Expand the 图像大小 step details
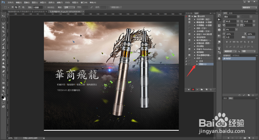Image resolution: width=259 pixels, height=140 pixels. 197,64
